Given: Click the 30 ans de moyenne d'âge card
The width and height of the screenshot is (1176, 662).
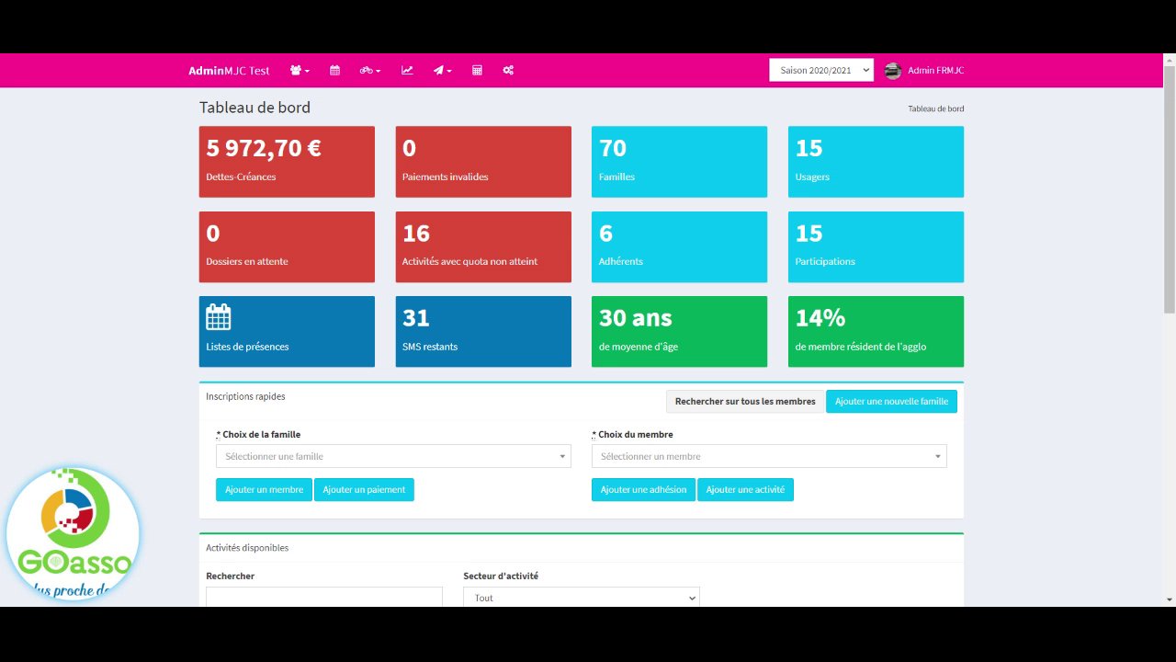Looking at the screenshot, I should point(679,332).
